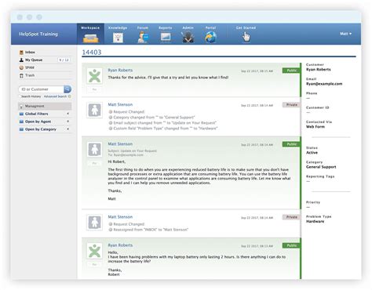Open the Advanced Search link
372x290 pixels.
coord(55,96)
